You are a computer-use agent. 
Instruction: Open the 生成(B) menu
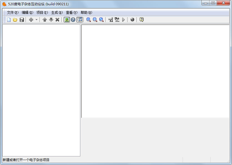tap(57, 12)
